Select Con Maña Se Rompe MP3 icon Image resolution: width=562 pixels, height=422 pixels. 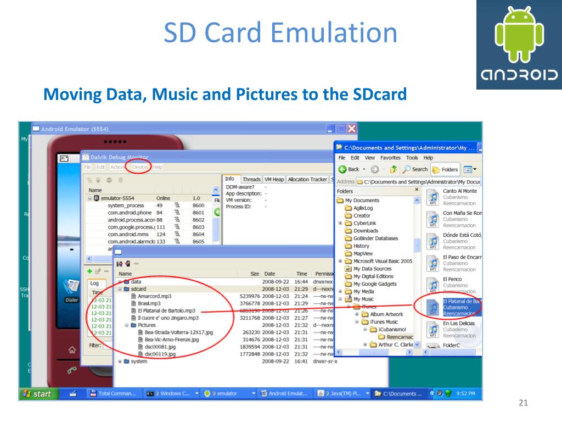point(433,220)
